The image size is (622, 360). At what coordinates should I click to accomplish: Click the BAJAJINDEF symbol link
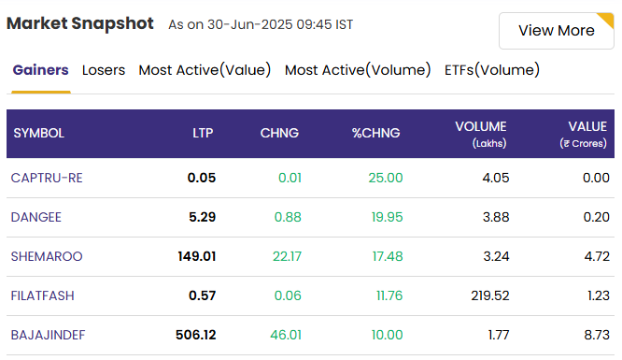point(48,335)
